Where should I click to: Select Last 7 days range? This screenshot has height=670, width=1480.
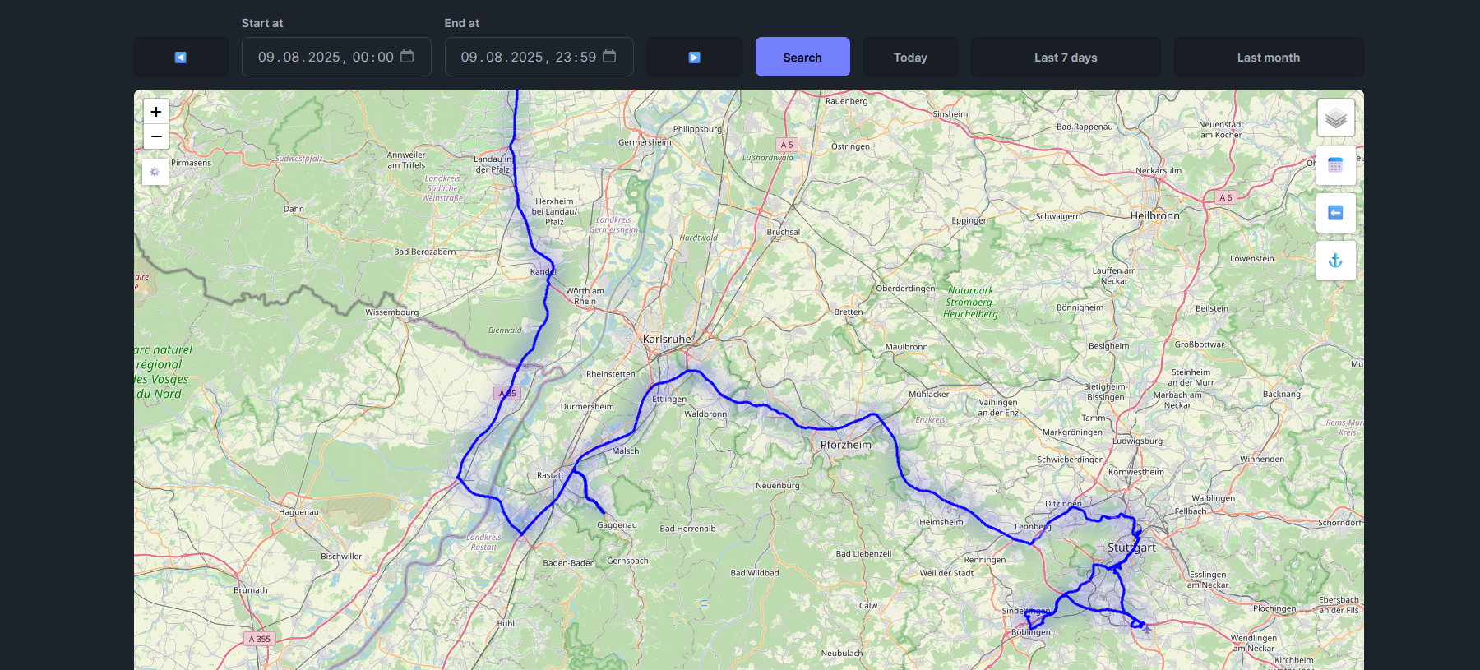pos(1066,57)
